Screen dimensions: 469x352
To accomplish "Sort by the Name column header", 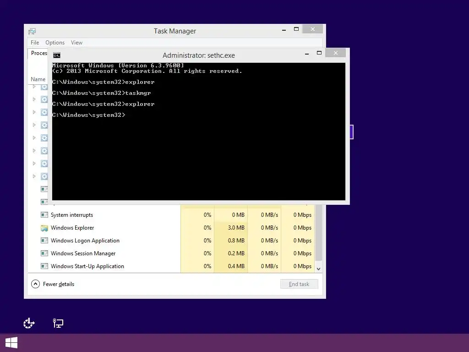I will tap(38, 79).
